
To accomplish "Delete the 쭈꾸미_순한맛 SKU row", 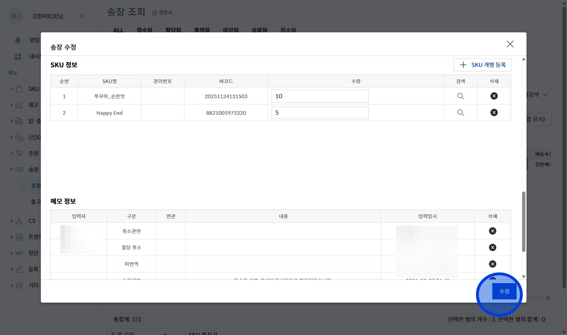I will pyautogui.click(x=494, y=96).
